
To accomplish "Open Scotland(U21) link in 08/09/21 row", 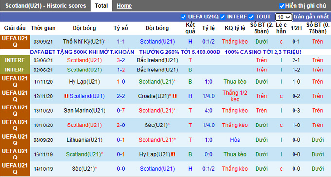I will click(x=157, y=42).
